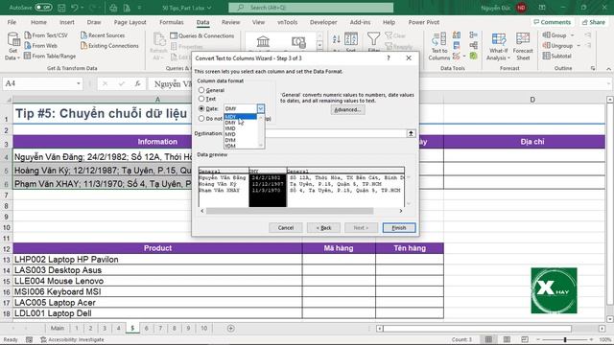The height and width of the screenshot is (345, 614).
Task: Click From Text/CSV import icon
Action: (x=28, y=35)
